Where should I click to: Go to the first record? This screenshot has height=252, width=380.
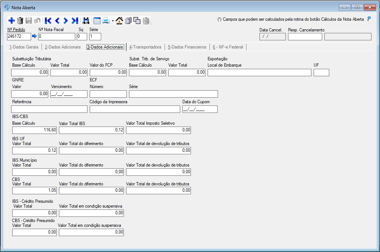tap(48, 21)
